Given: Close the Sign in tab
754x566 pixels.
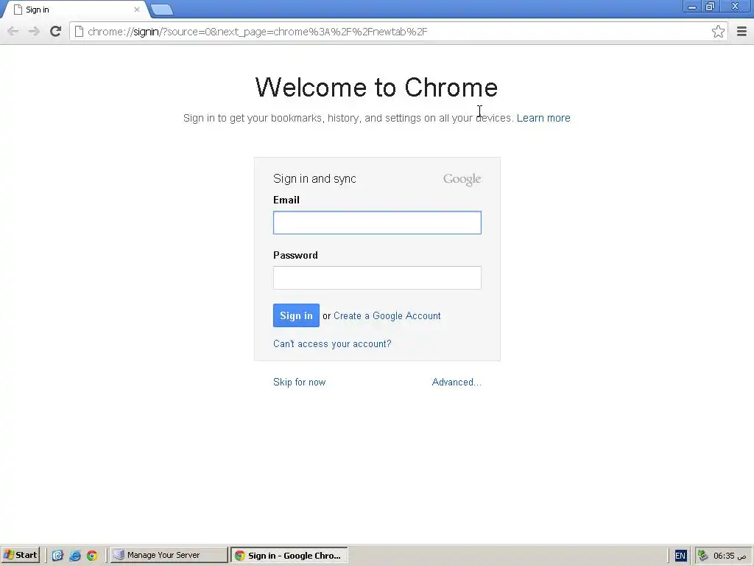Looking at the screenshot, I should [x=136, y=10].
